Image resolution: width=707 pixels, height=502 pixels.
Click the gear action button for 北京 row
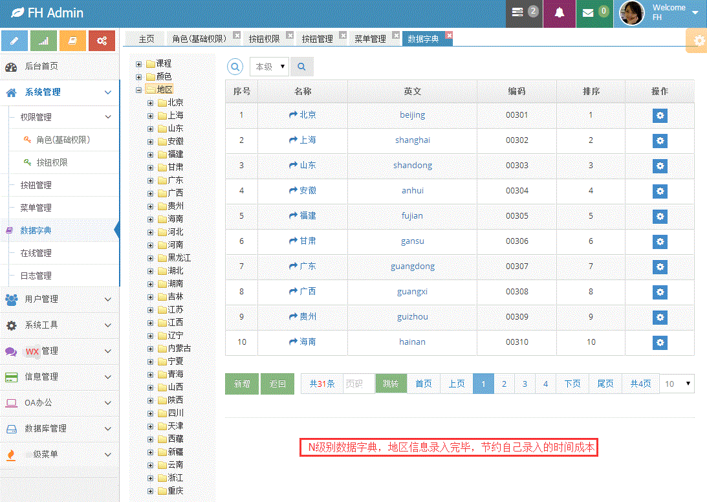pyautogui.click(x=660, y=115)
